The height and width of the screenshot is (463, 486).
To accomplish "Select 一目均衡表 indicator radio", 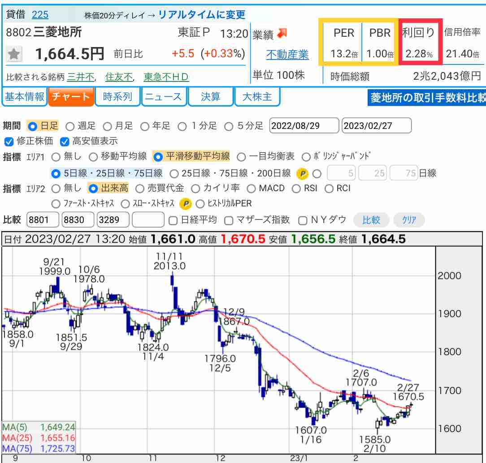I will 241,157.
